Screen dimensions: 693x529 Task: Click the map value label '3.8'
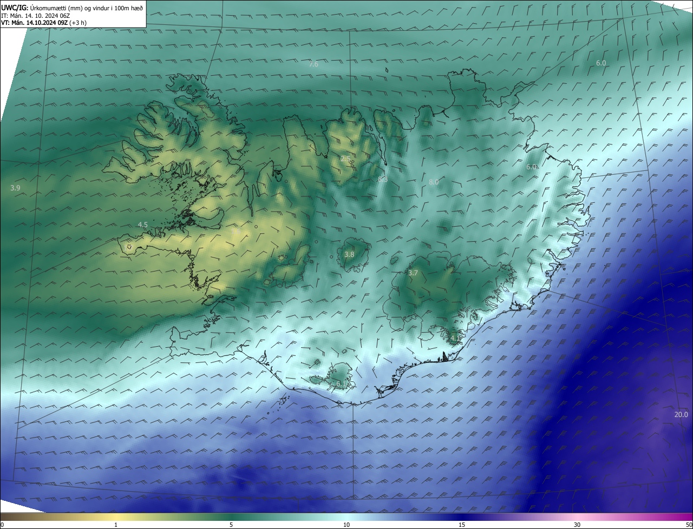tap(349, 254)
